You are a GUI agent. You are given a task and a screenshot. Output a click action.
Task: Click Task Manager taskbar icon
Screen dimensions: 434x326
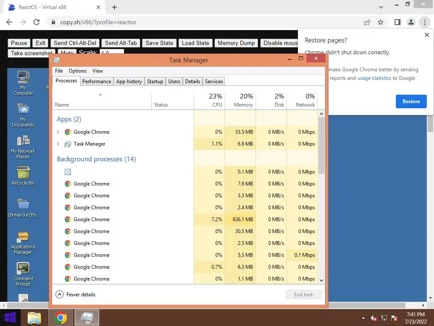(87, 318)
